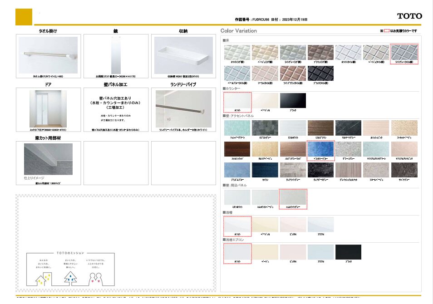This screenshot has width=433, height=304.
Task: Pick the white counter swatch
Action: pos(237,100)
